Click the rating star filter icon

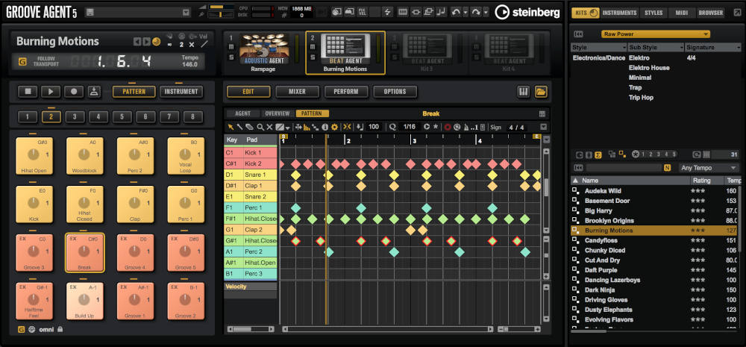[635, 154]
